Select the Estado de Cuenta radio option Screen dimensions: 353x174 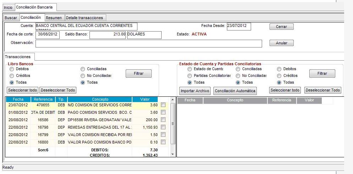190,69
